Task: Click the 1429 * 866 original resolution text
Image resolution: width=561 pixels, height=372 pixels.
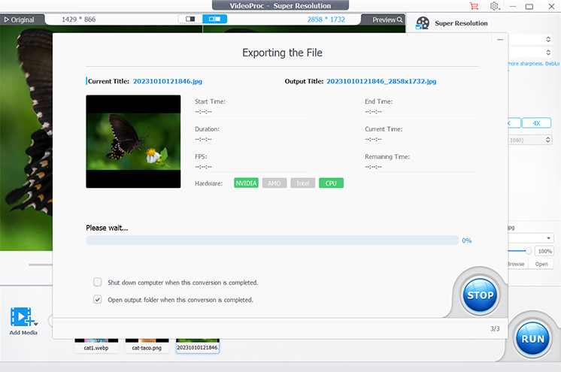Action: coord(79,20)
